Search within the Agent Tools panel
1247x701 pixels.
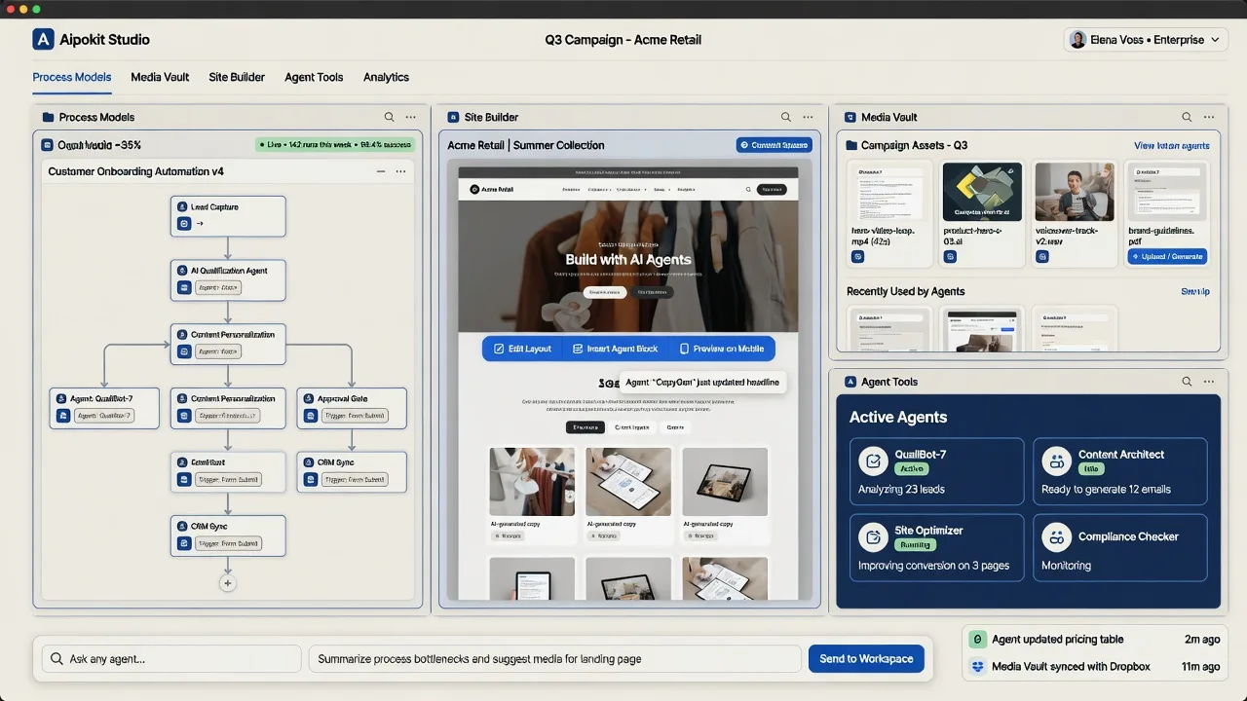[x=1187, y=382]
